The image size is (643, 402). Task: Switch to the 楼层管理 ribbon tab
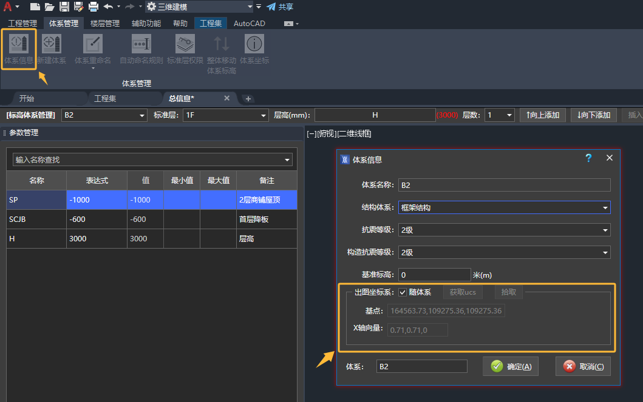tap(105, 24)
